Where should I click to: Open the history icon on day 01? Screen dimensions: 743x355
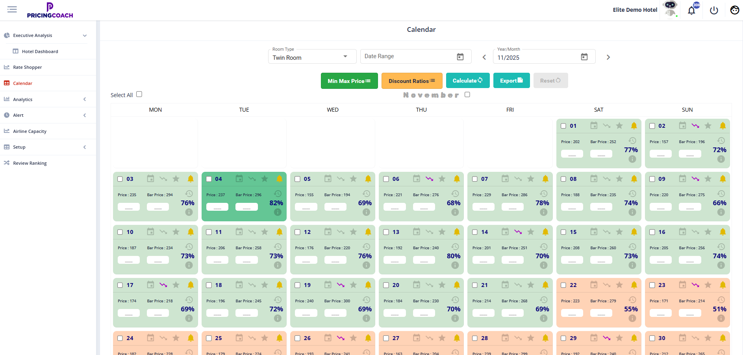point(632,141)
